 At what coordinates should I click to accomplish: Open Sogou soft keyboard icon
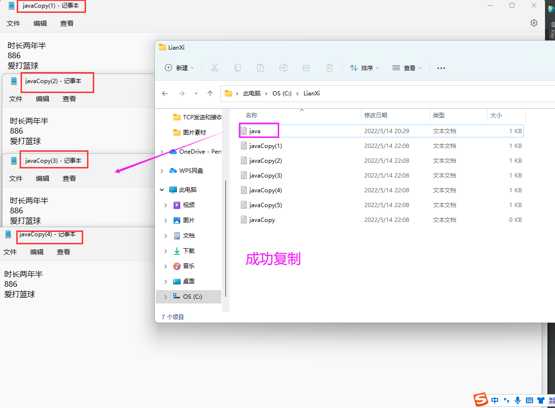529,400
